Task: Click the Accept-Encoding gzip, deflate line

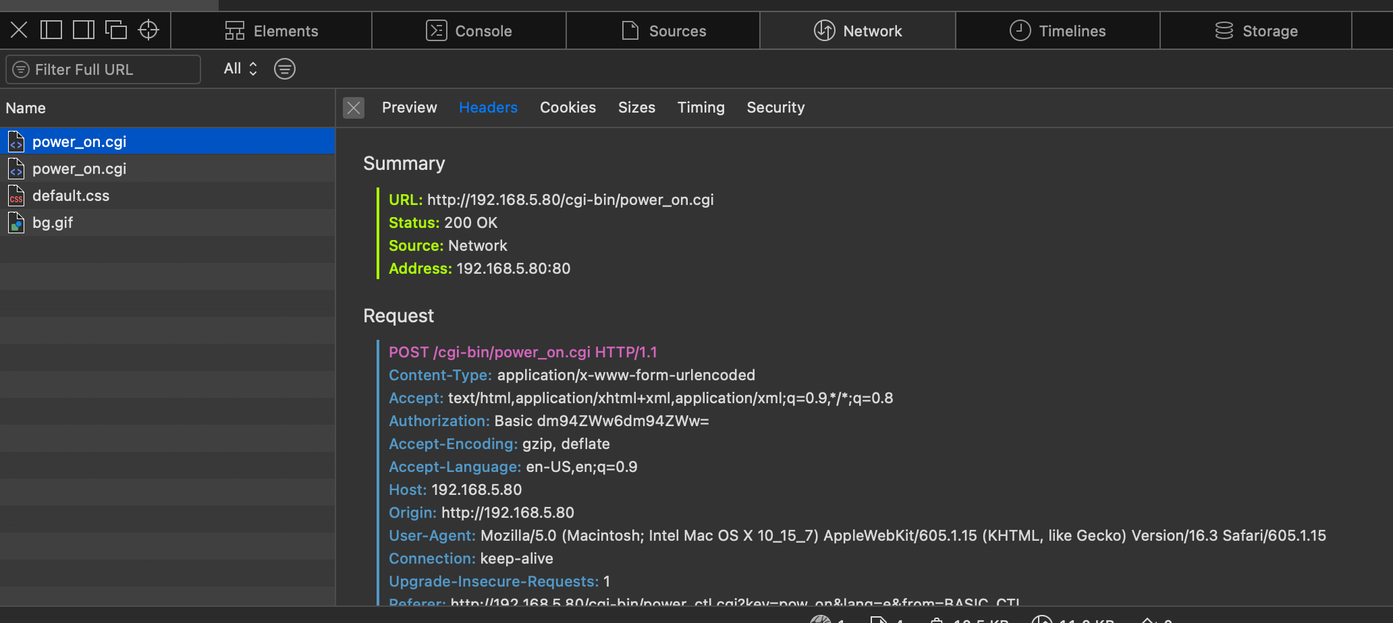Action: click(499, 444)
